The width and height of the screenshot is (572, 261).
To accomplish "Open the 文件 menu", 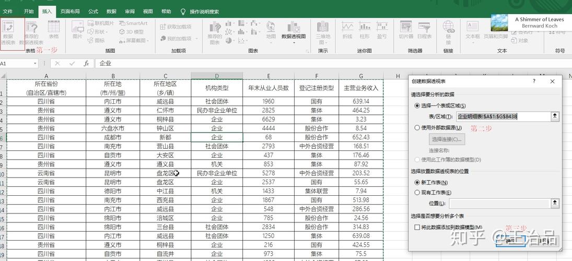I will pyautogui.click(x=8, y=11).
